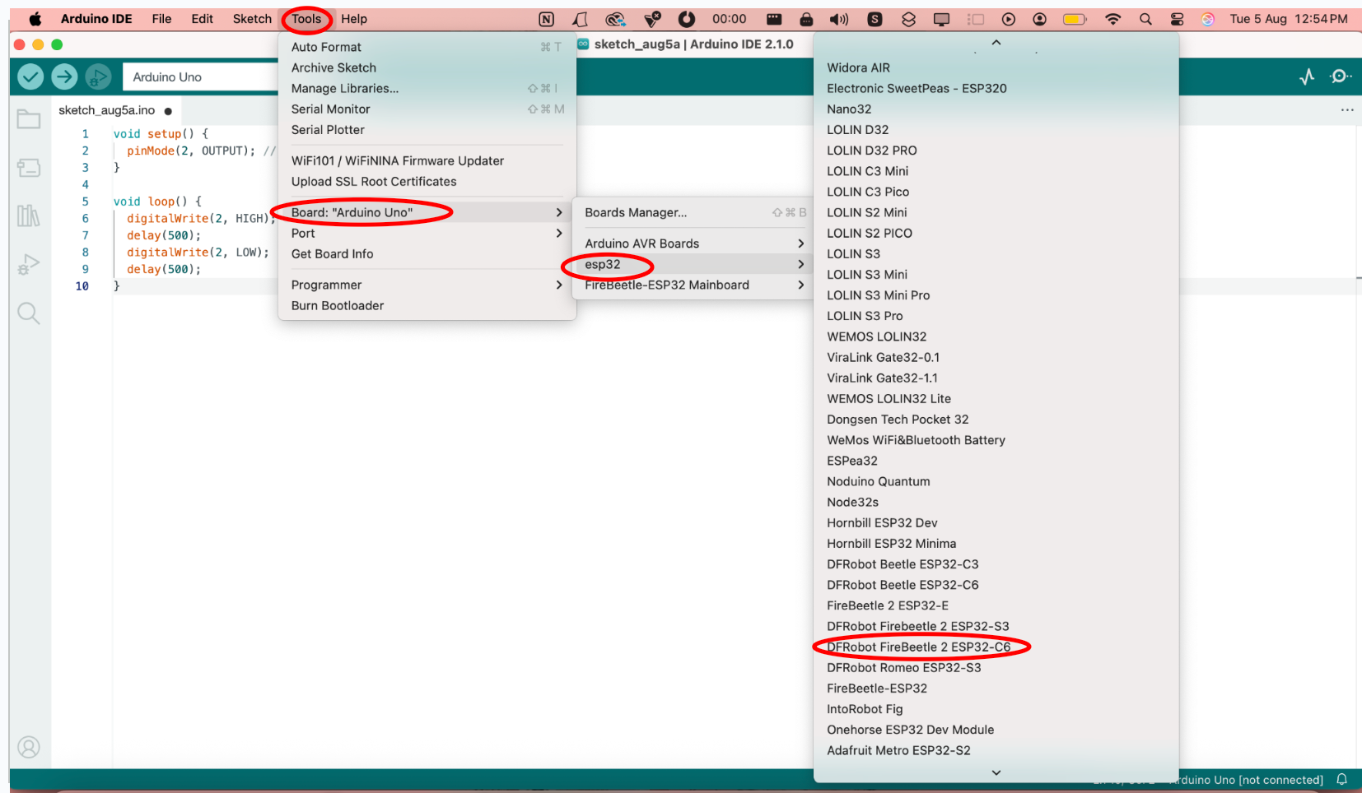This screenshot has width=1362, height=793.
Task: Click the volume icon in menu bar
Action: pos(839,19)
